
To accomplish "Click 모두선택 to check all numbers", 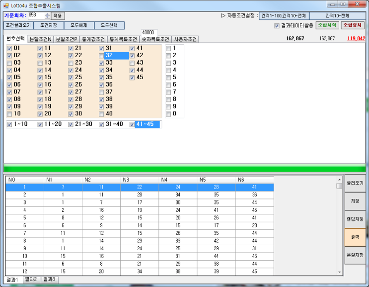I will click(x=109, y=25).
